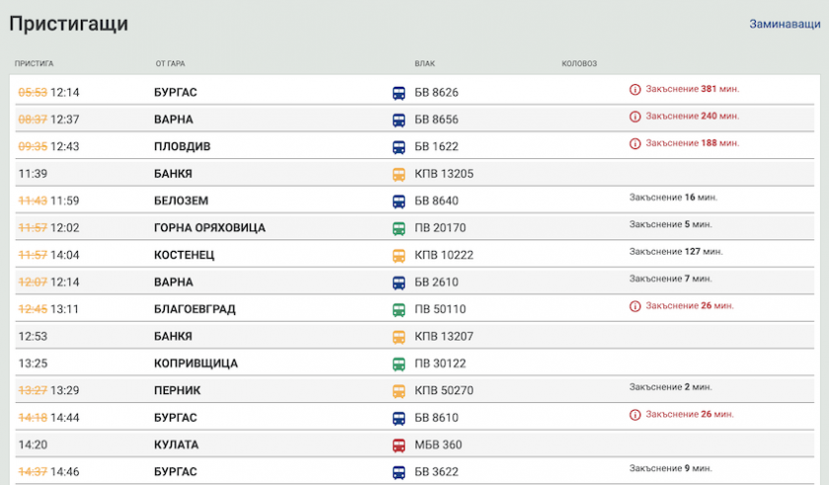
Task: Select the КОПРИВЩИЦА station row
Action: click(x=195, y=364)
